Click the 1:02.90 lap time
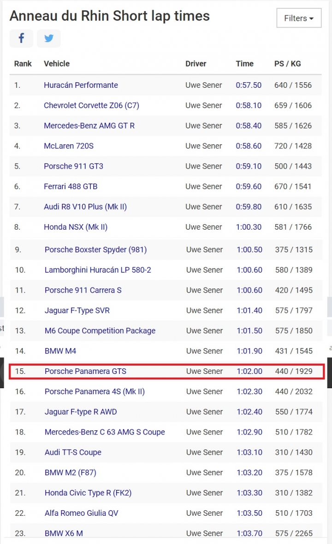Screen dimensions: 332x544 (x=249, y=432)
